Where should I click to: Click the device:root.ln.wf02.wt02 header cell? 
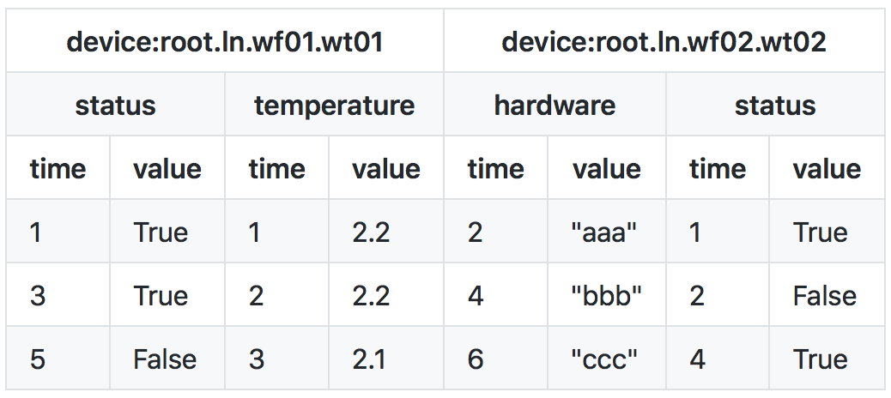click(664, 41)
